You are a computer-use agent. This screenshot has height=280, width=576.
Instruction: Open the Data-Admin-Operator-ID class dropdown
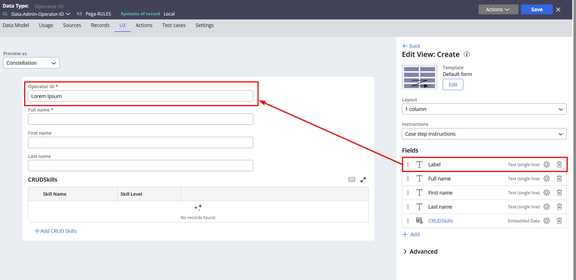point(41,14)
